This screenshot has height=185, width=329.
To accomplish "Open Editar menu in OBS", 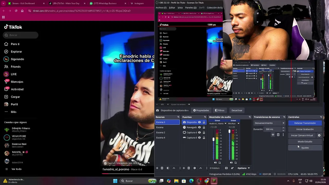I will tap(172, 8).
